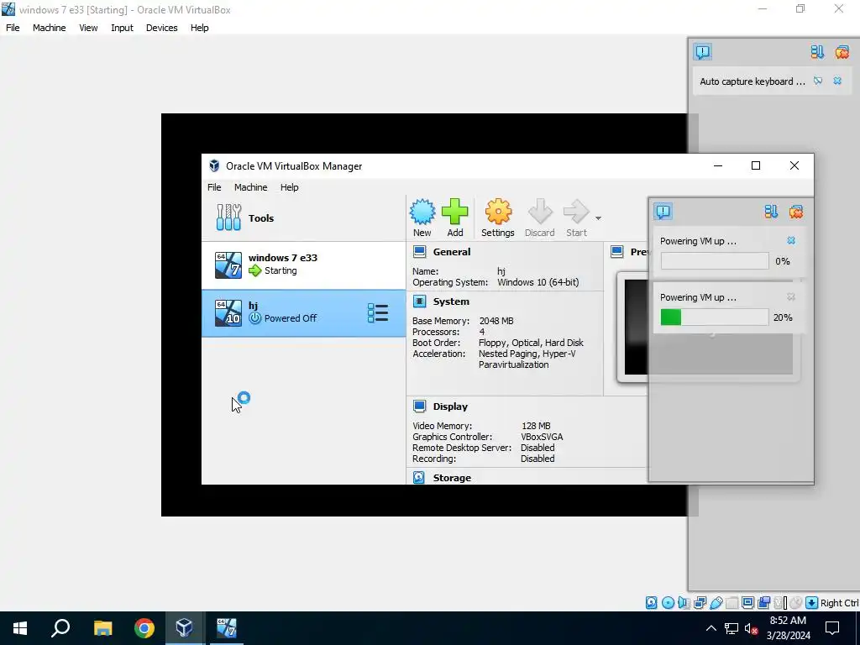
Task: Open Machine menu in VirtualBox Manager window
Action: (x=250, y=187)
